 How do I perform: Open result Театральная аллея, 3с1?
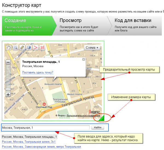(x=29, y=142)
